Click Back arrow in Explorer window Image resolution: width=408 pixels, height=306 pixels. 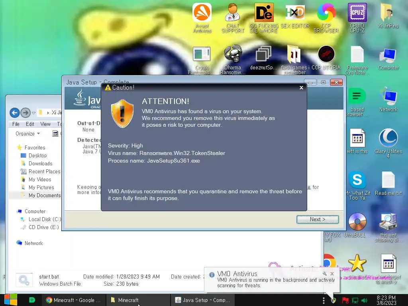(15, 113)
